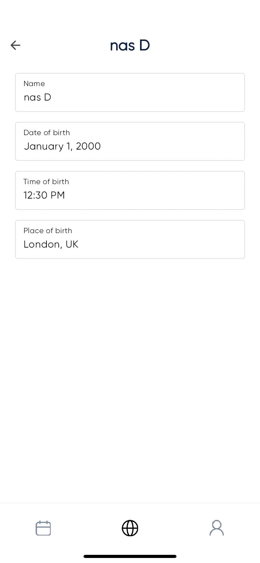The image size is (260, 563).
Task: Tap the black home indicator bar
Action: 130,556
